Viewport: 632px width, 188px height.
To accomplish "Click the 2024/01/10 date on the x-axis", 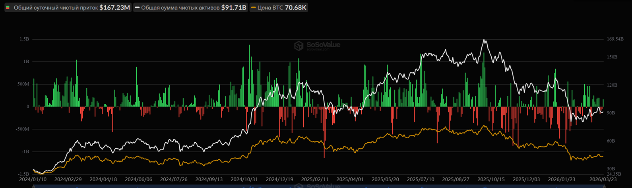I will [x=33, y=179].
